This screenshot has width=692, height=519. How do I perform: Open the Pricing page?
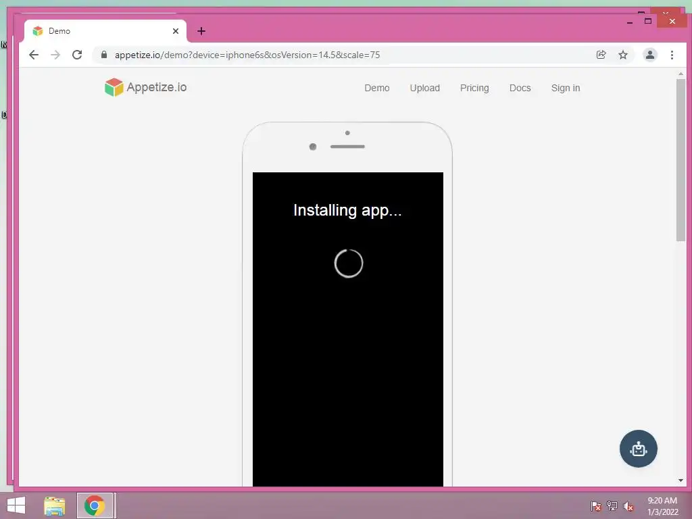click(474, 88)
